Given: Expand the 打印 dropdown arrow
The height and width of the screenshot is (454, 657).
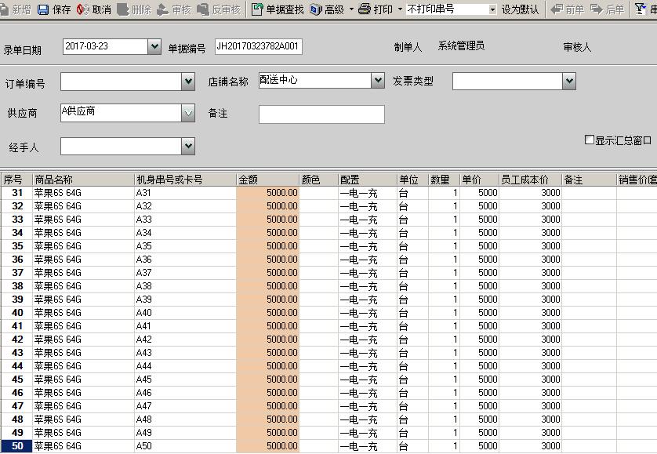Looking at the screenshot, I should tap(400, 9).
